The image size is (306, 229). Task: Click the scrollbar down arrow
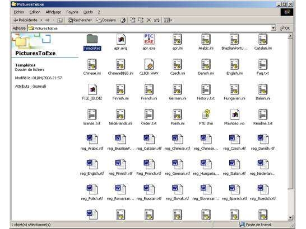[x=290, y=217]
